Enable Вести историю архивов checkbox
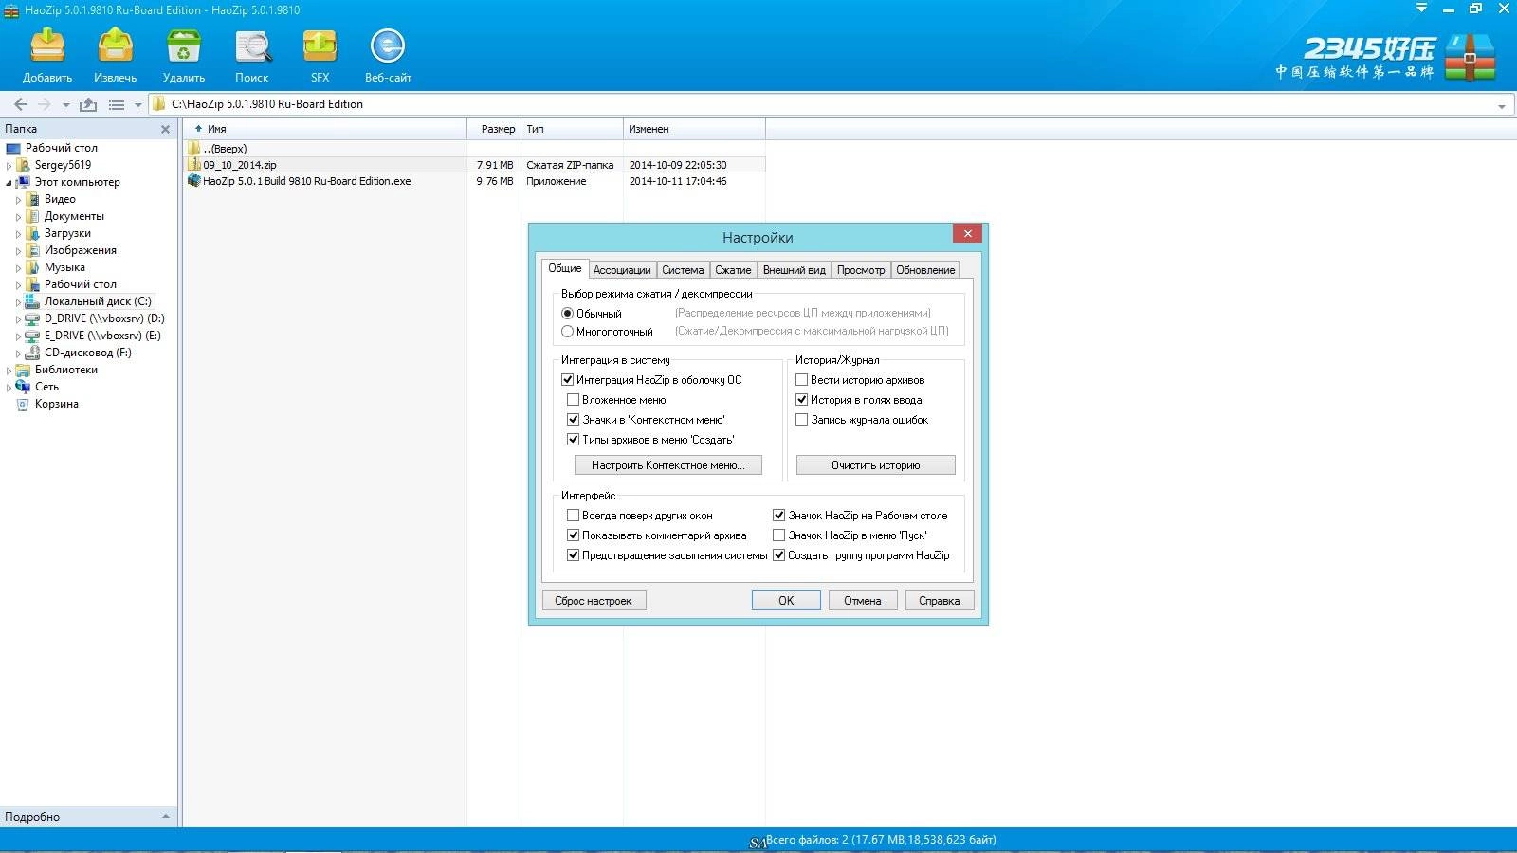 [x=801, y=380]
